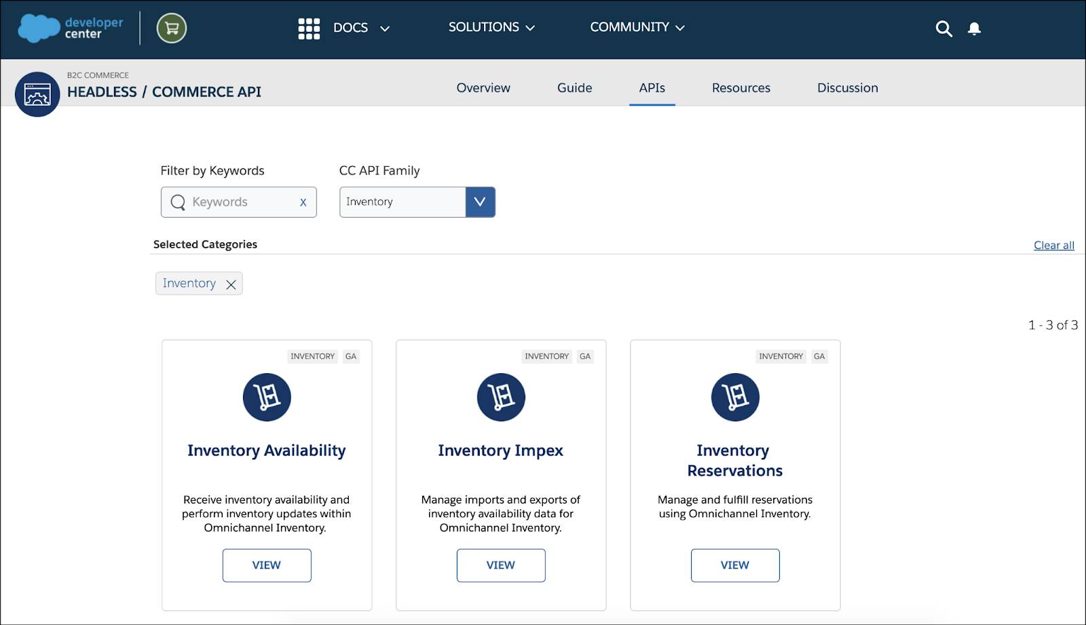This screenshot has height=625, width=1086.
Task: Click the Inventory Availability hand-truck icon
Action: 266,397
